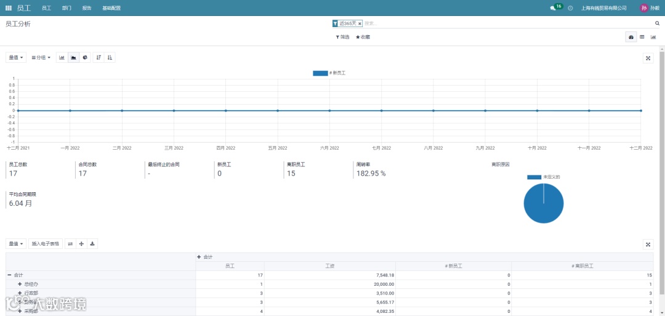Switch to the pivot table view icon

coord(642,38)
